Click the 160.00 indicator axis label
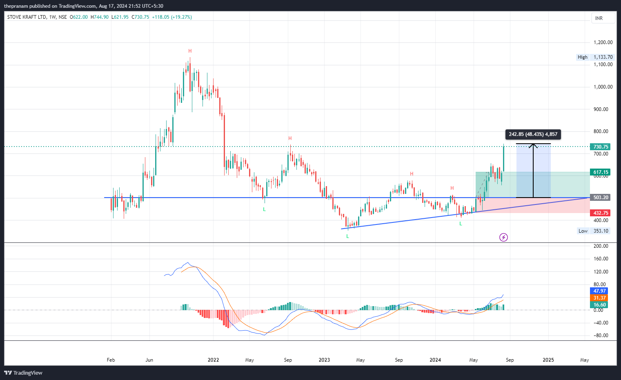The width and height of the screenshot is (621, 380). [x=601, y=259]
